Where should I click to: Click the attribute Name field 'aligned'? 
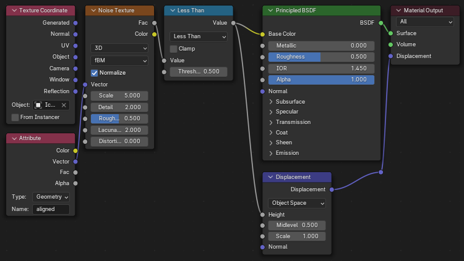(51, 209)
